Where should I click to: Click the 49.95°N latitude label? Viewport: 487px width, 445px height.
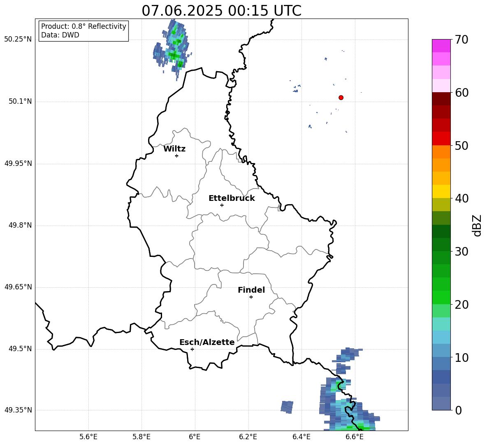(x=18, y=163)
